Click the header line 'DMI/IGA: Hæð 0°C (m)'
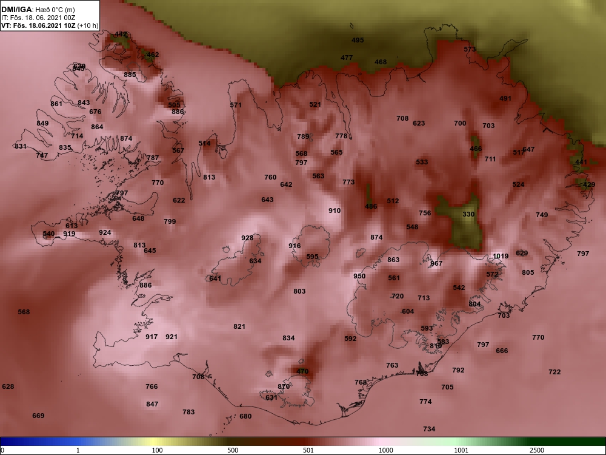Screen dimensions: 606x455 click(x=38, y=10)
